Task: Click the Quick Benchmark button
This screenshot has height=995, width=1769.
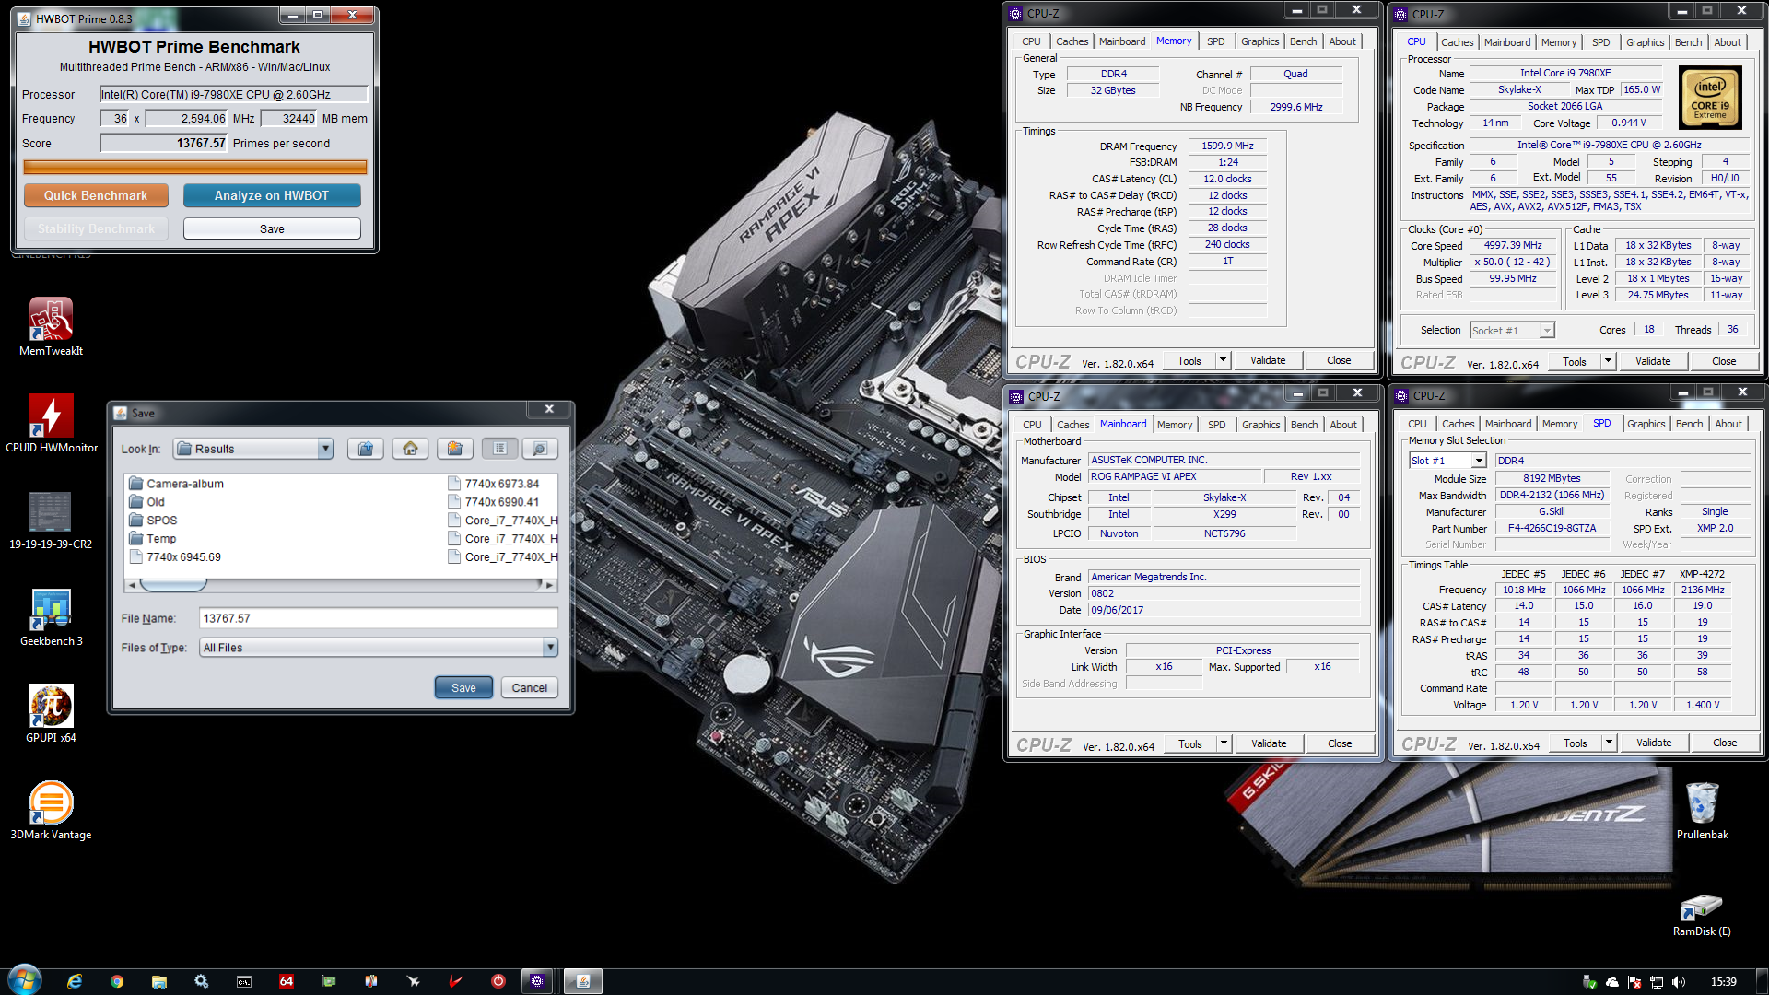Action: (96, 195)
